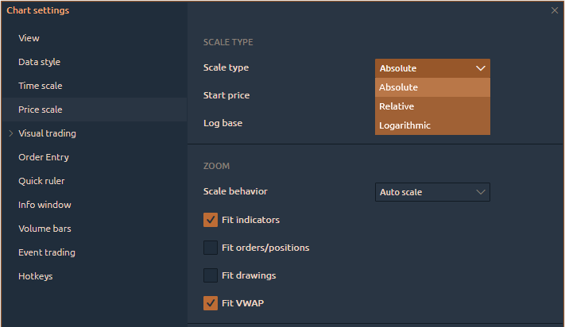
Task: Close the Chart settings dialog
Action: (x=554, y=10)
